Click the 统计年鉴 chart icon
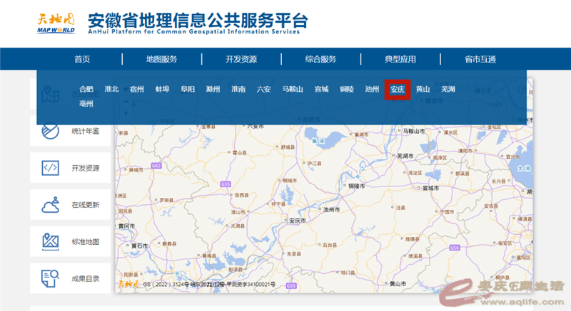Screen dimensions: 571x311 pyautogui.click(x=50, y=131)
